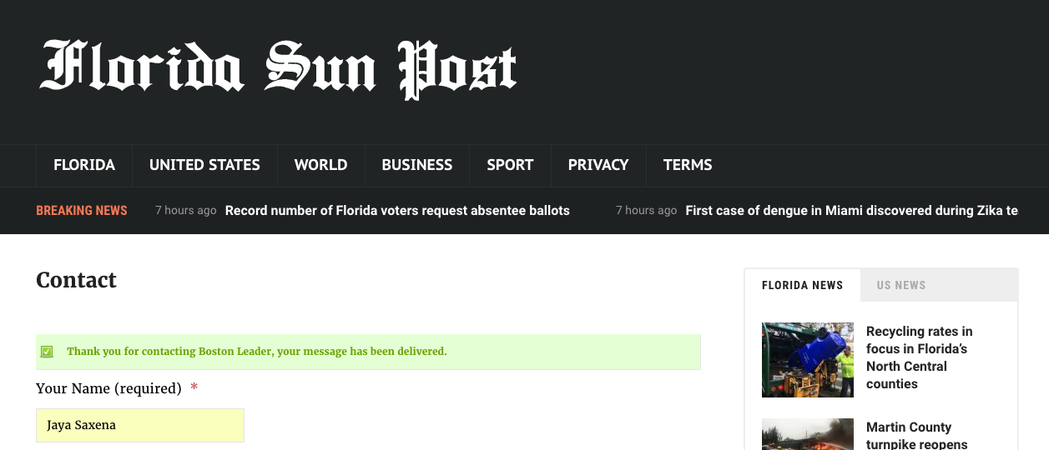Open the Martin County turnpike article
Viewport: 1049px width, 450px height.
(916, 436)
